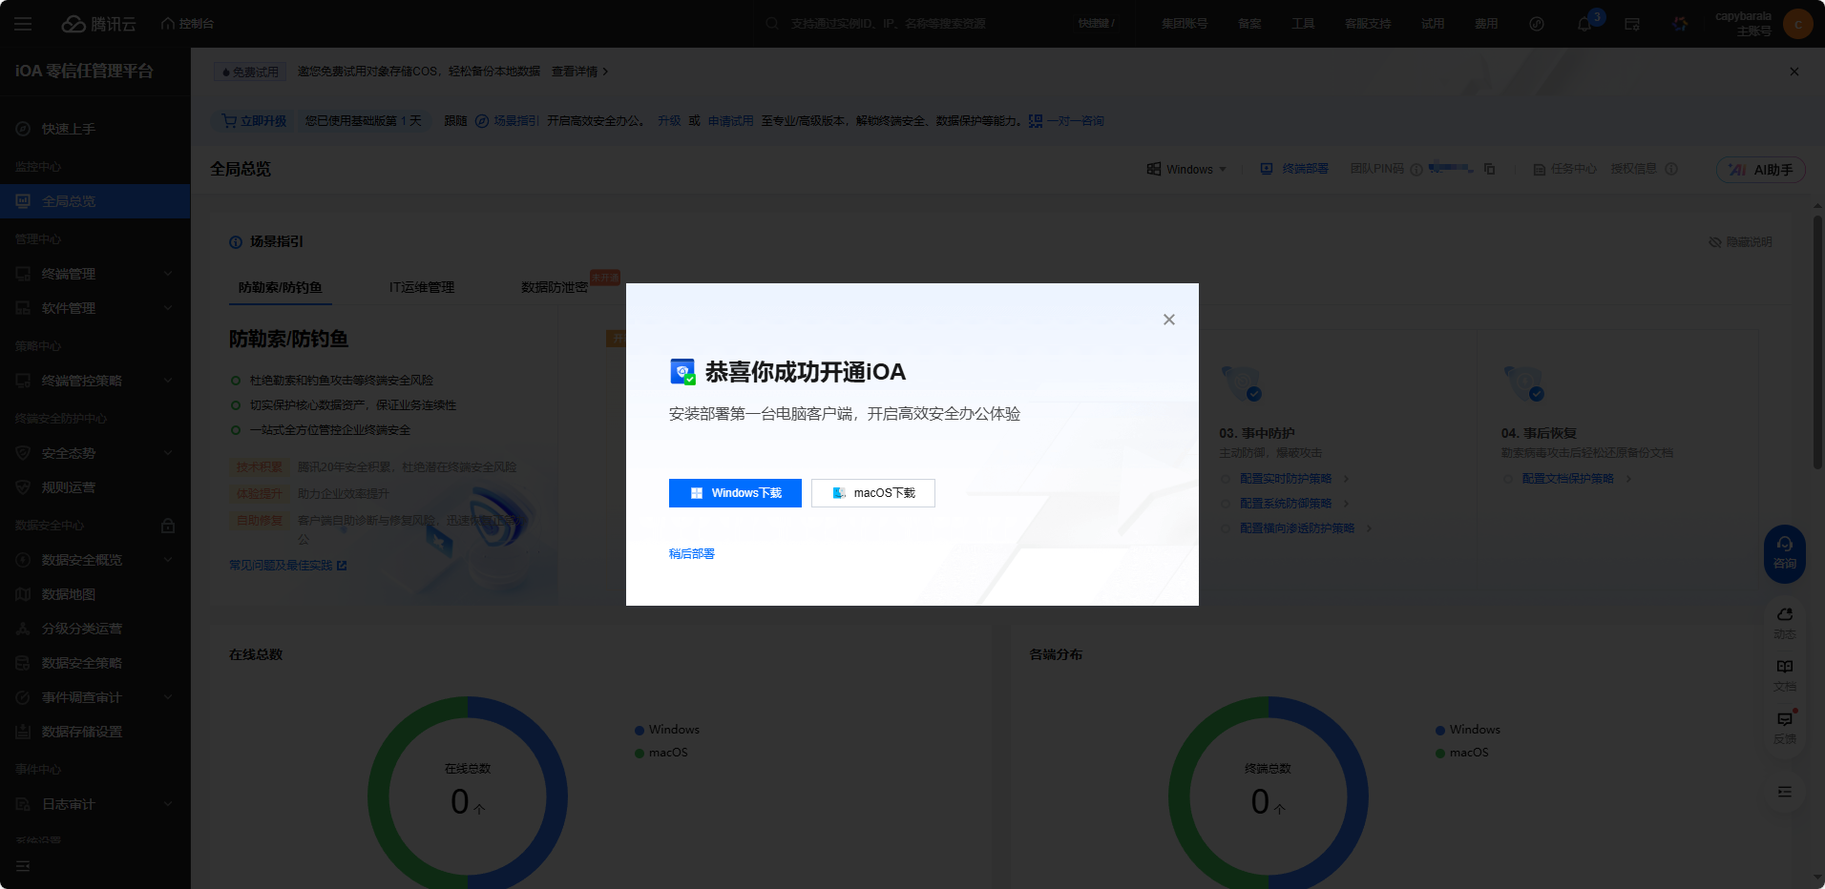This screenshot has height=889, width=1825.
Task: Click the 腾讯云 logo
Action: (99, 24)
